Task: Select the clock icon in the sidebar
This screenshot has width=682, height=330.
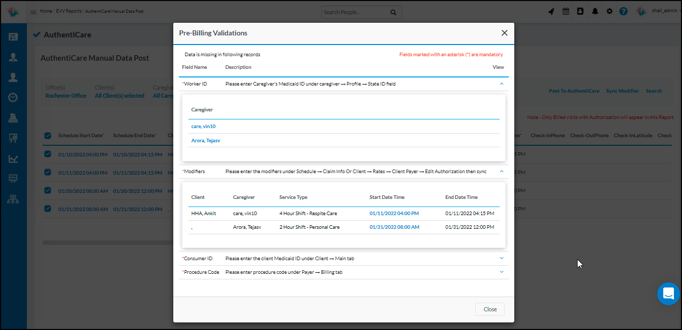Action: (13, 97)
